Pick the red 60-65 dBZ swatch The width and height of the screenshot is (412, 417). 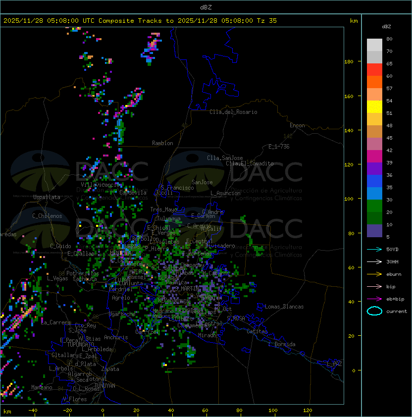(374, 70)
